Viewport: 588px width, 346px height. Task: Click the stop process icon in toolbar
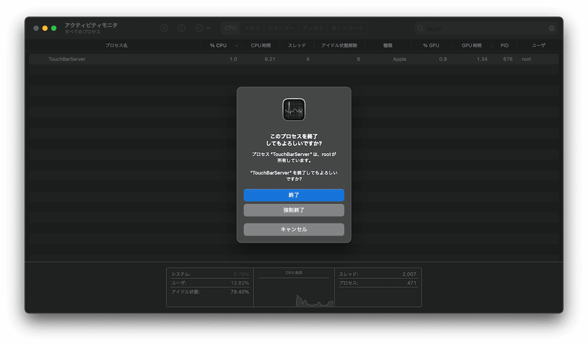tap(164, 28)
